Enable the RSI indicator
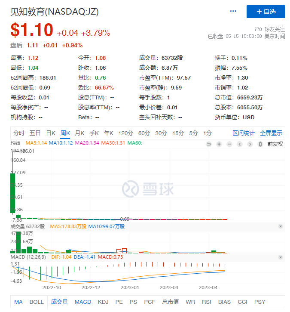This screenshot has width=290, height=312. (206, 302)
